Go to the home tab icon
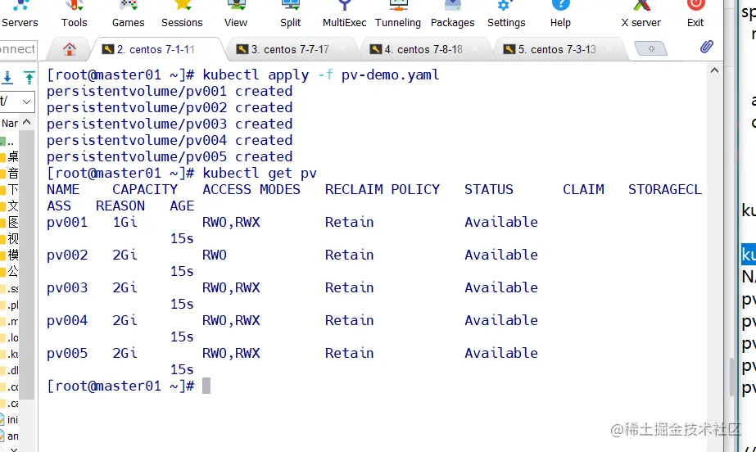The height and width of the screenshot is (452, 756). (x=70, y=49)
